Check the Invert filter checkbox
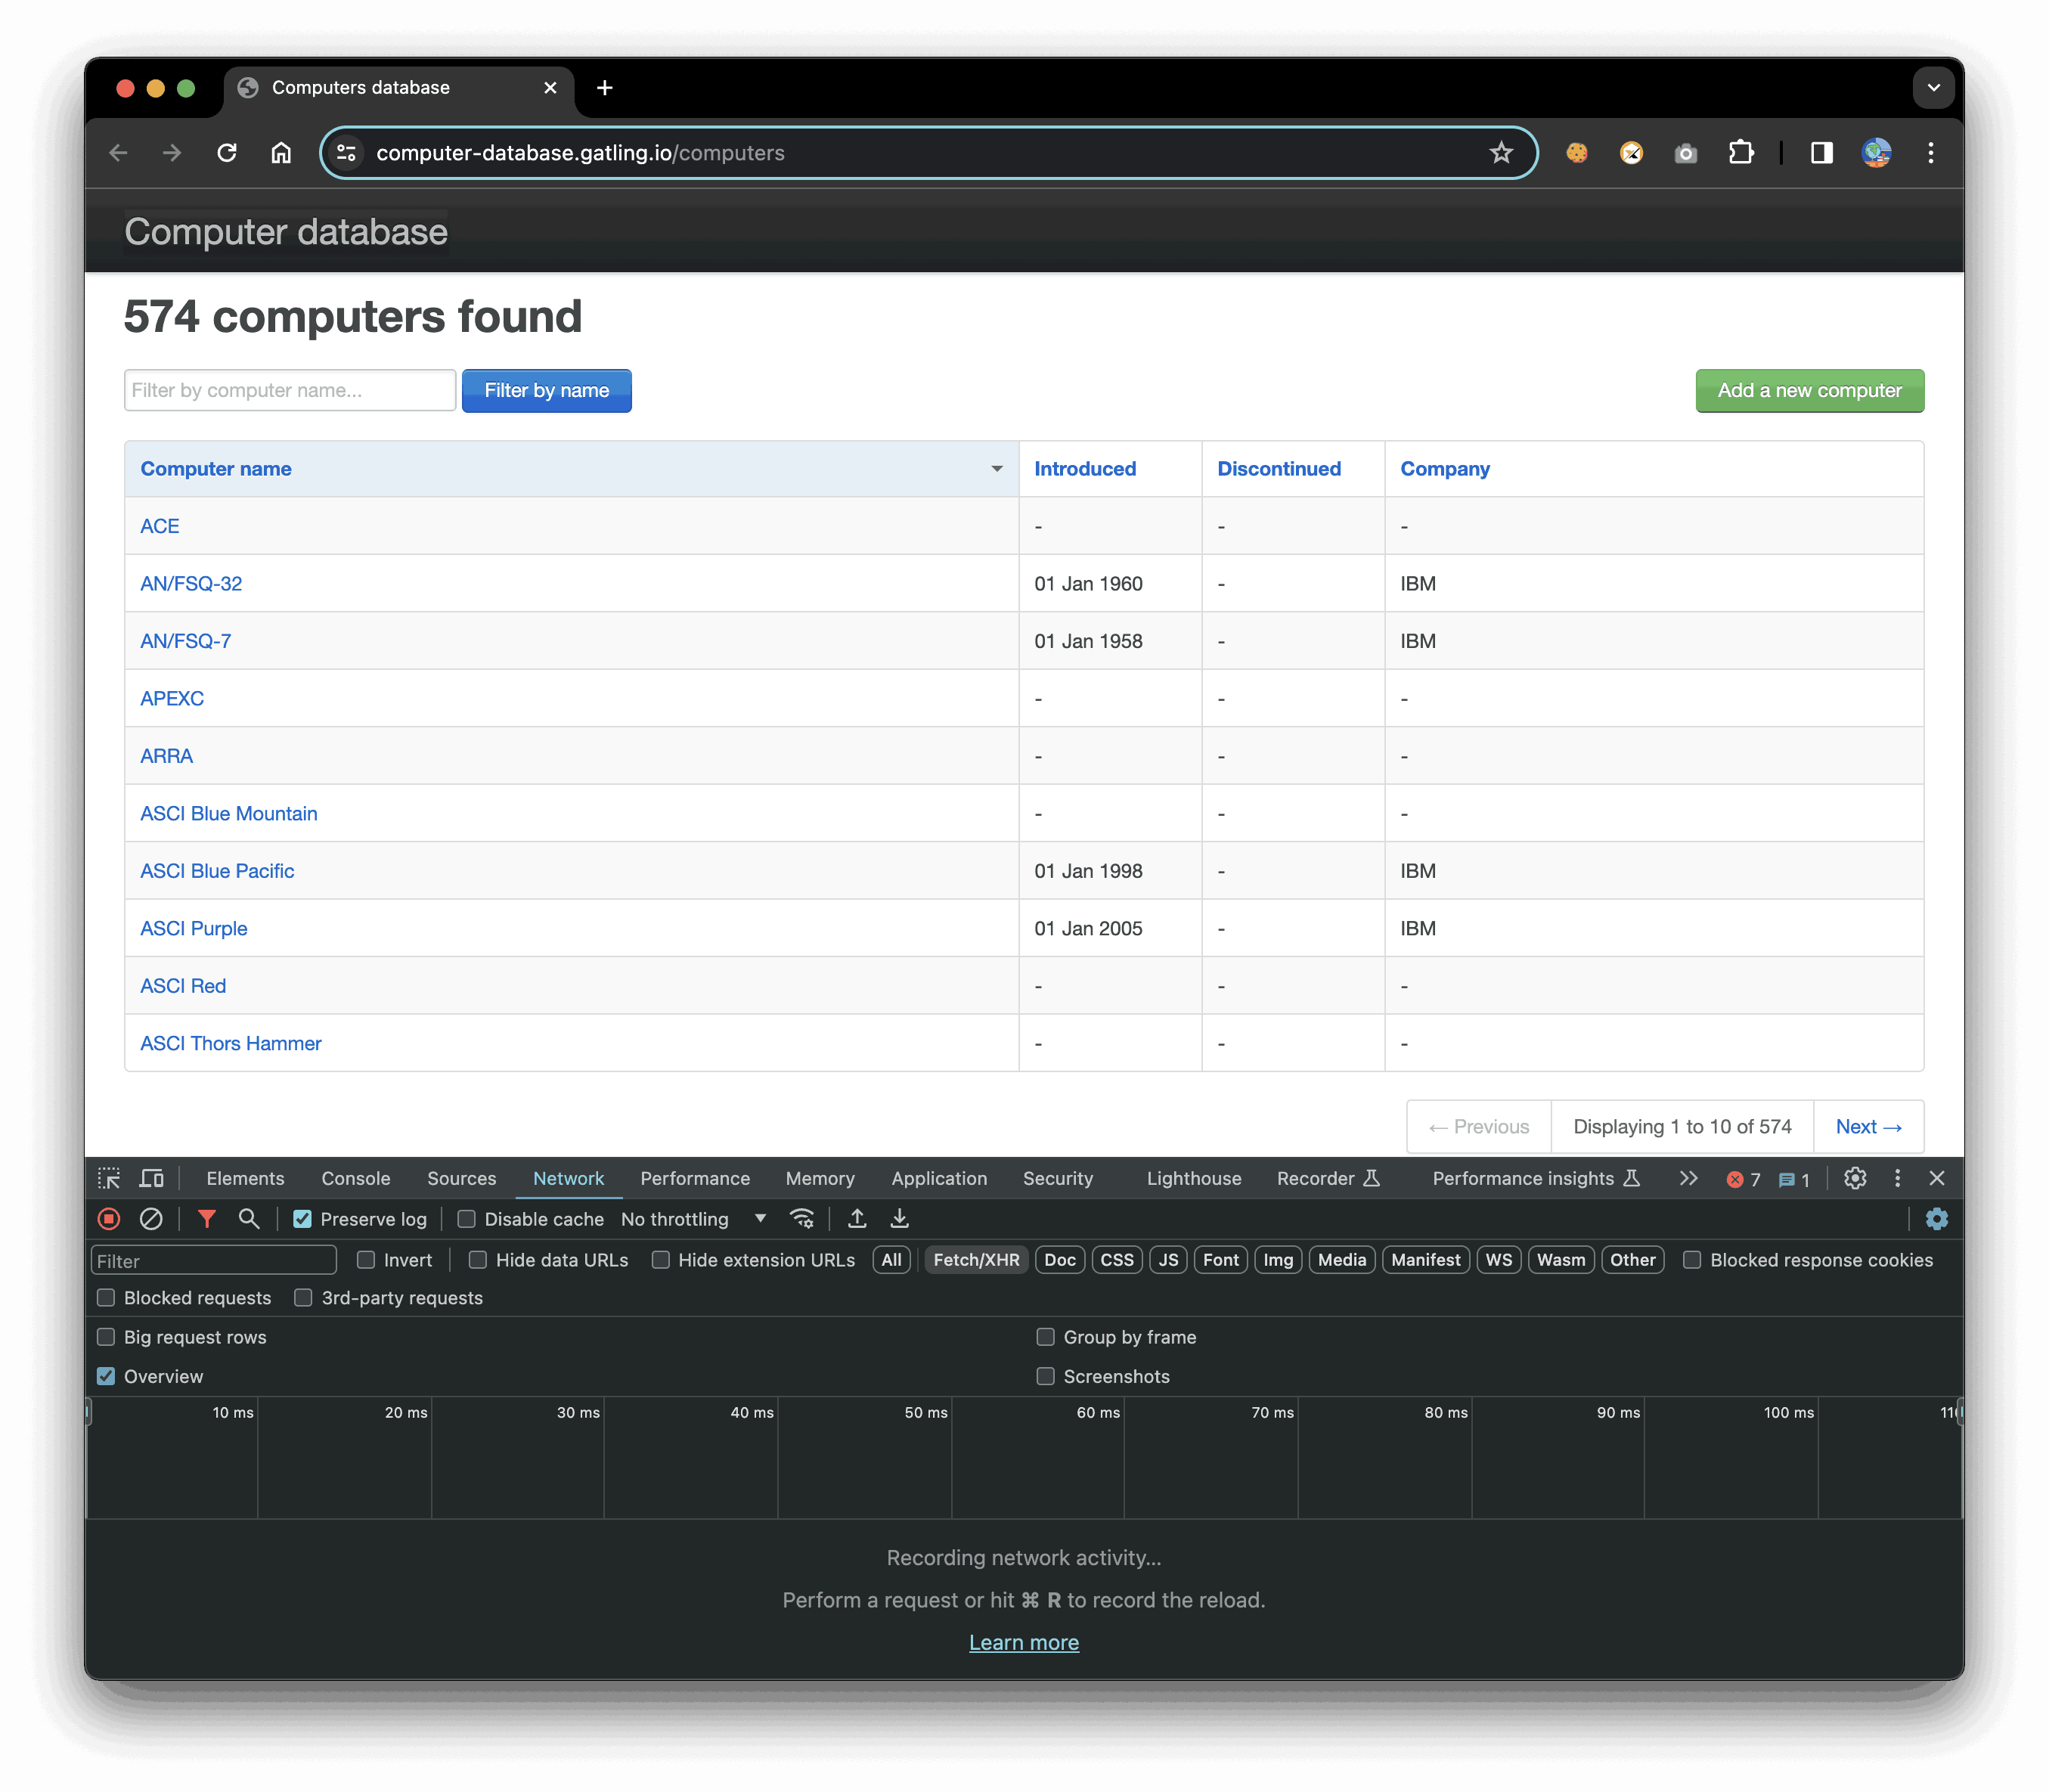The image size is (2049, 1792). point(366,1260)
